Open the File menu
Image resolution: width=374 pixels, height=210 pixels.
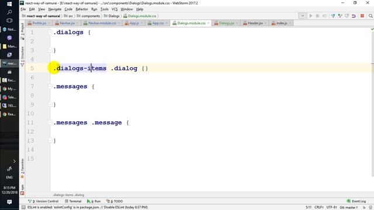pos(23,9)
